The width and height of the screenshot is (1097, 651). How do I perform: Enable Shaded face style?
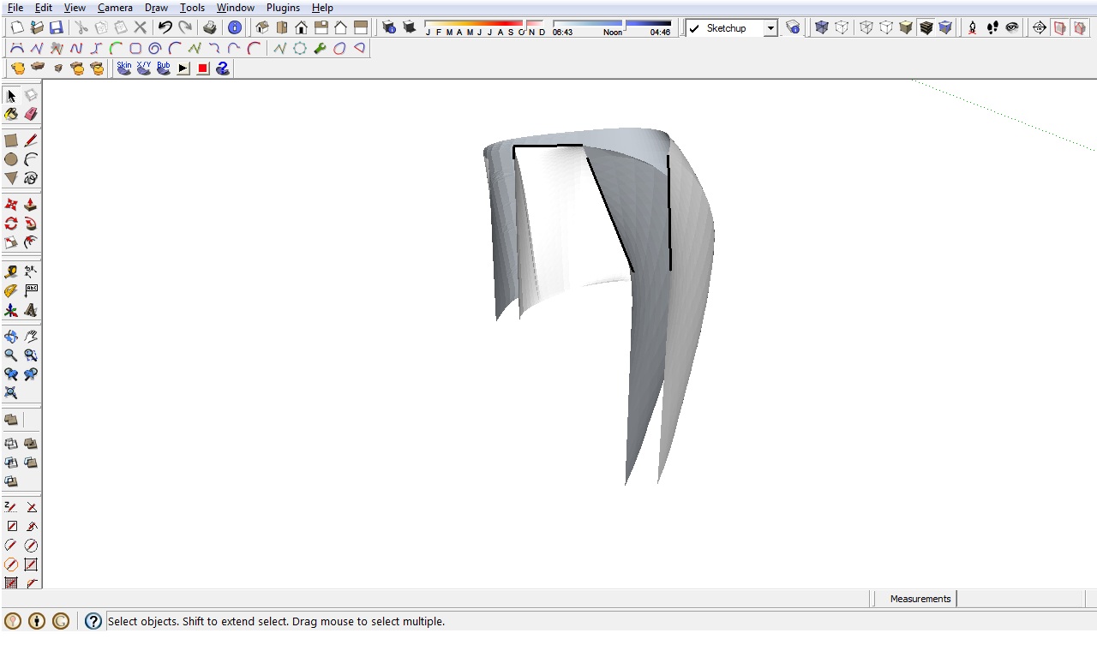tap(906, 27)
